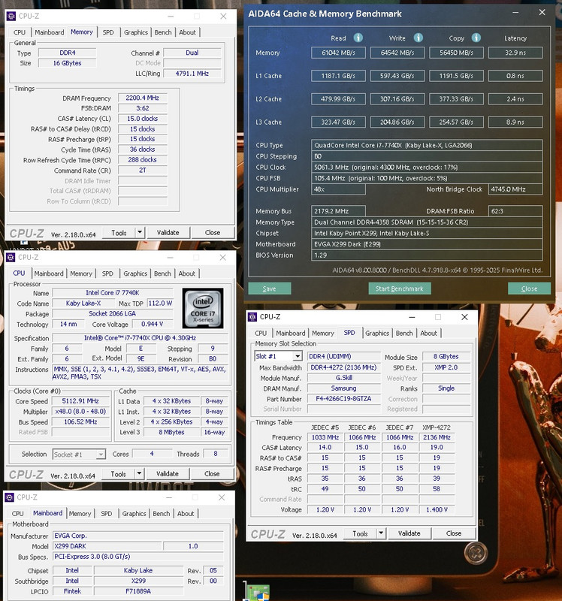Expand Tools arrow in the SPD CPU-Z window

click(x=380, y=533)
